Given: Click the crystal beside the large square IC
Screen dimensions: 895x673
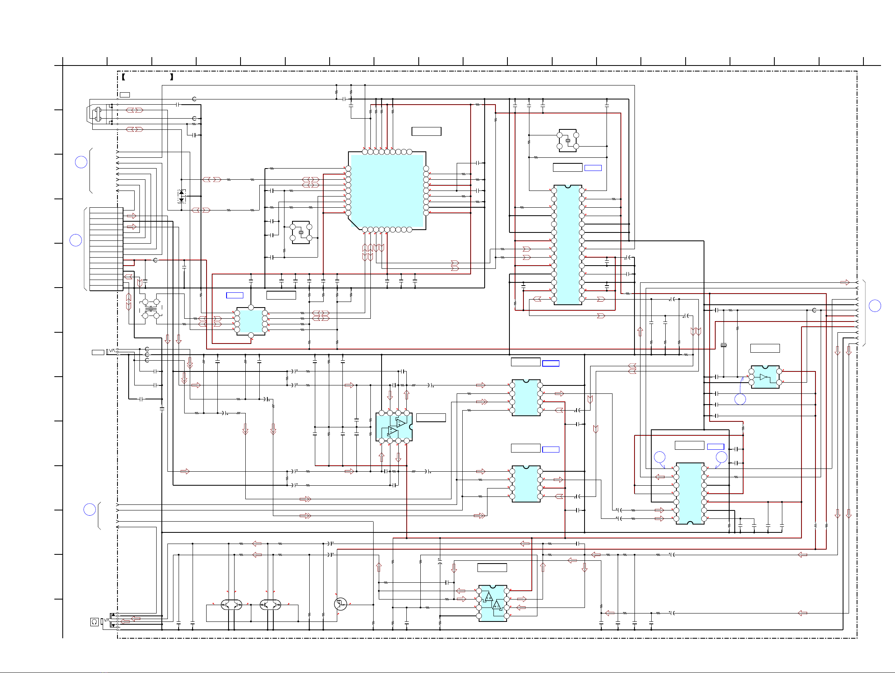Looking at the screenshot, I should [x=300, y=232].
